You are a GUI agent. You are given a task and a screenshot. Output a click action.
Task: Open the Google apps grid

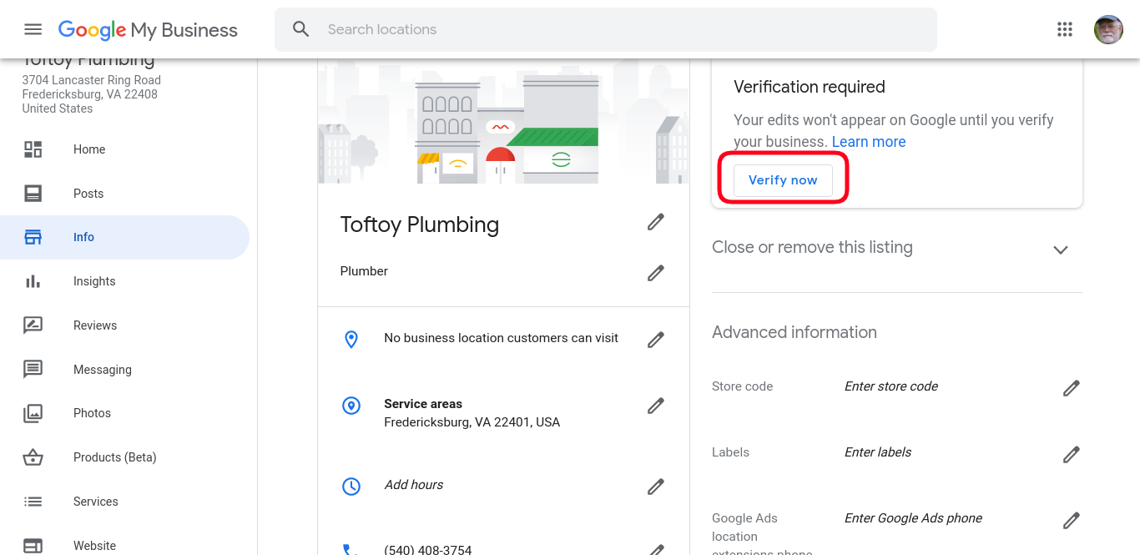pos(1065,29)
